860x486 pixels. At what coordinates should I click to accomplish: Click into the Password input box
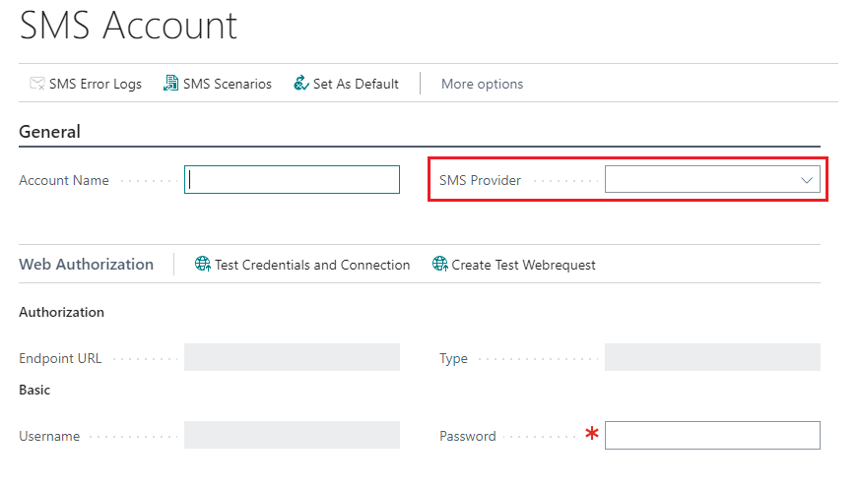point(712,436)
